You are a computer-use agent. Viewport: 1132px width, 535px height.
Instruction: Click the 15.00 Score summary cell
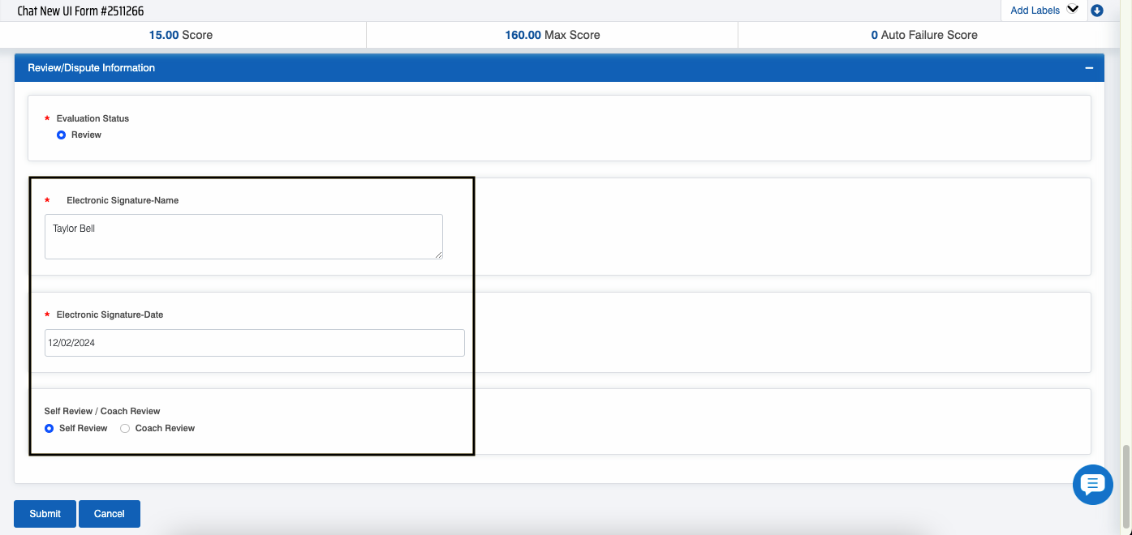pyautogui.click(x=181, y=35)
